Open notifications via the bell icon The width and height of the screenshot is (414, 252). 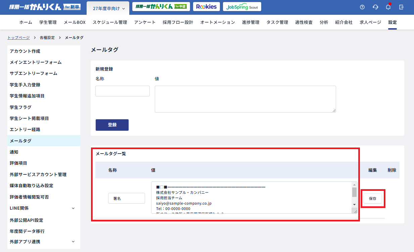pyautogui.click(x=388, y=6)
